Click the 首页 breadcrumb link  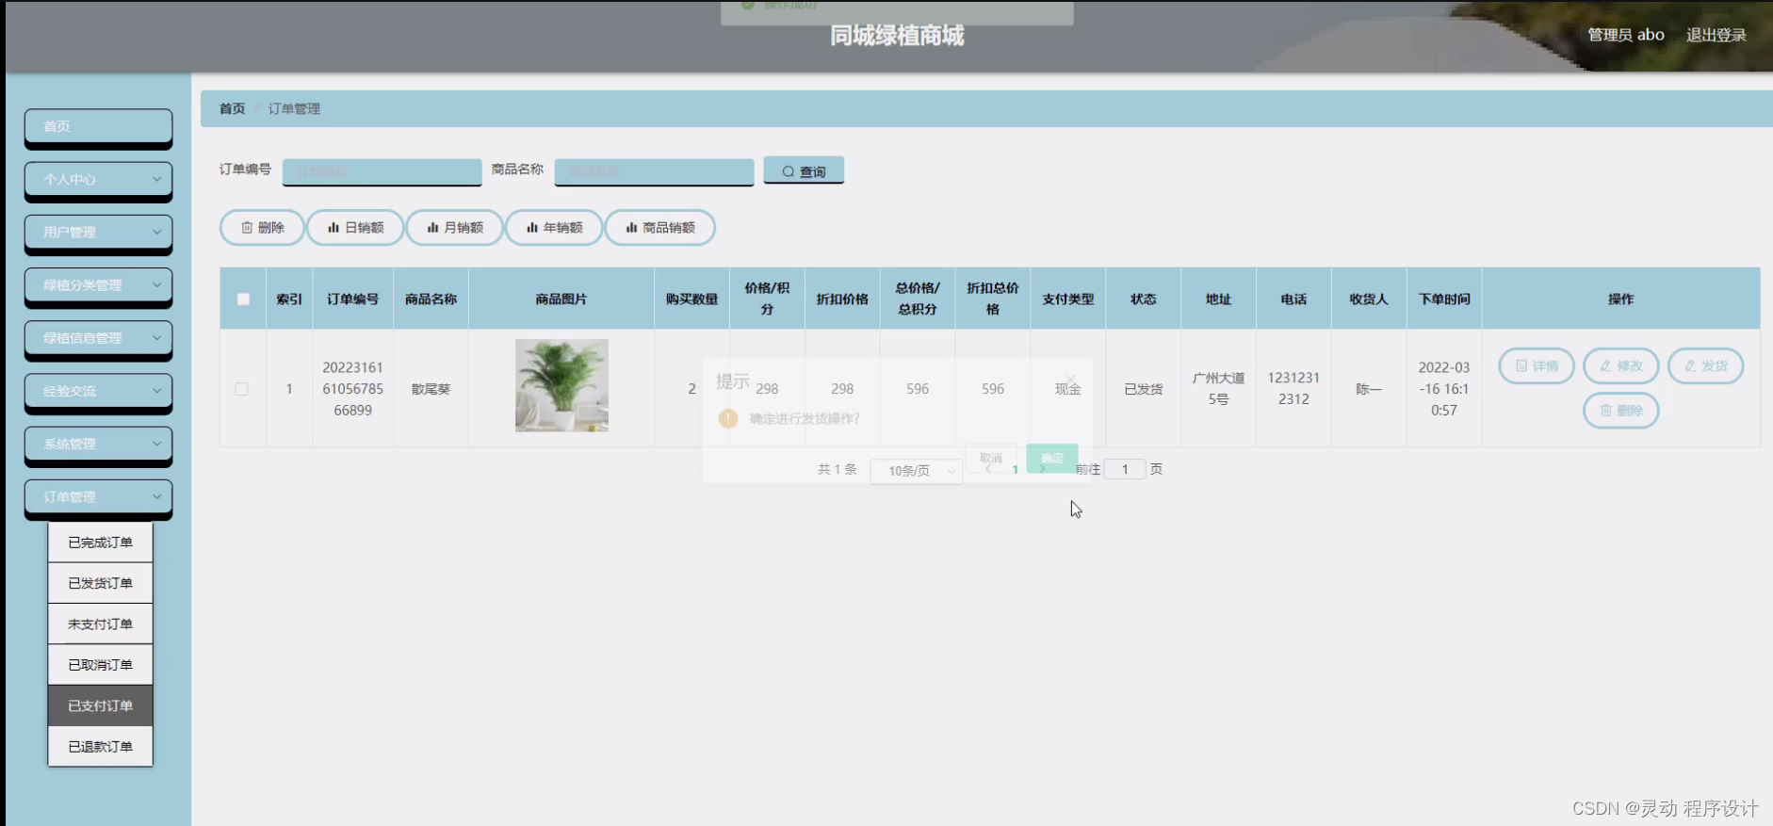(x=232, y=109)
